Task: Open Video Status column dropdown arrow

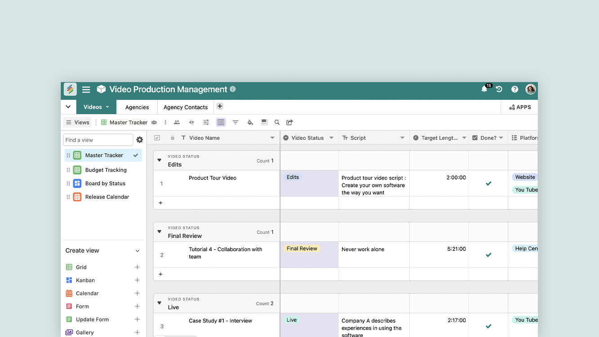Action: (332, 138)
